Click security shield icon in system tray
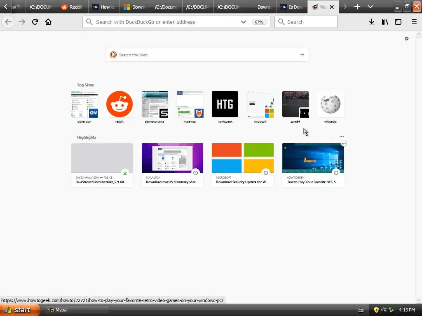 click(x=376, y=310)
